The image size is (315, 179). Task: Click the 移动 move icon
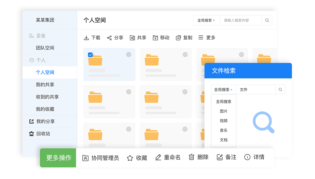click(x=155, y=37)
